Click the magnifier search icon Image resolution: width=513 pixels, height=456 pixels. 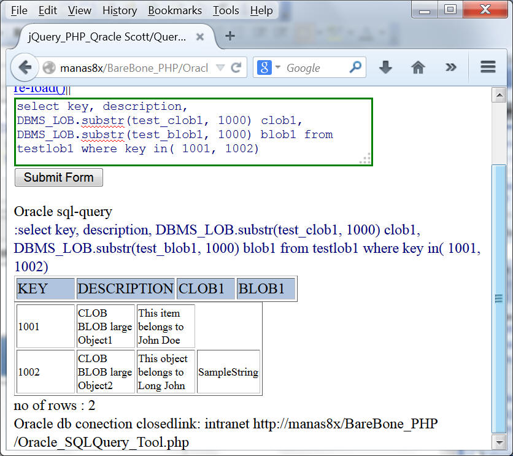click(355, 68)
